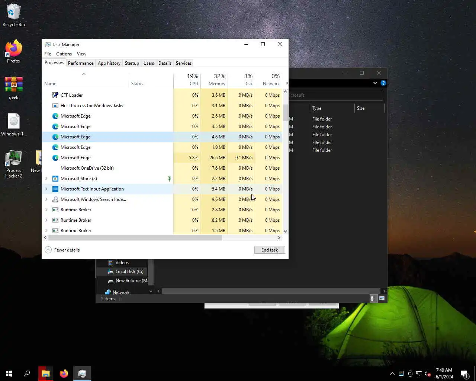The height and width of the screenshot is (381, 476).
Task: Click the taskbar clock showing 7:40 AM
Action: point(444,374)
